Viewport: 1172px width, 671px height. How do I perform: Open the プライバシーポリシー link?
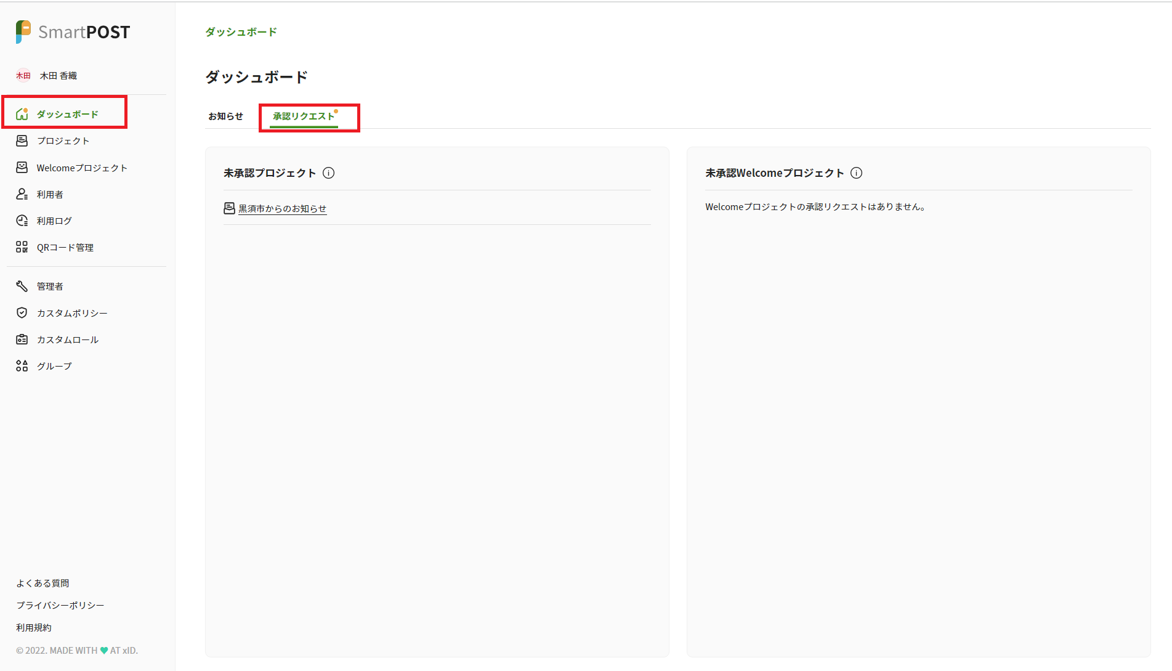click(60, 605)
